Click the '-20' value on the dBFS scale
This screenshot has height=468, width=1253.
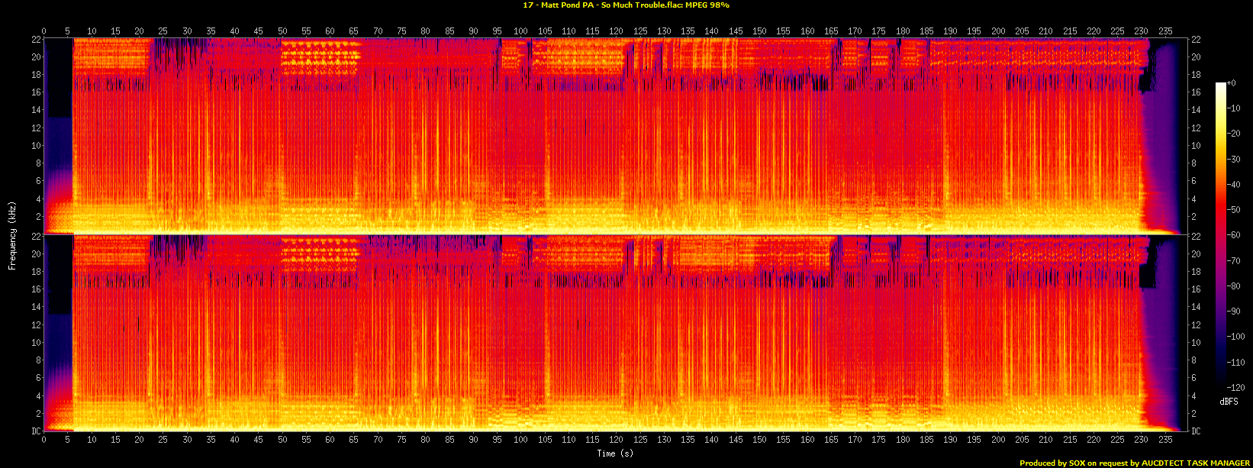pyautogui.click(x=1233, y=134)
